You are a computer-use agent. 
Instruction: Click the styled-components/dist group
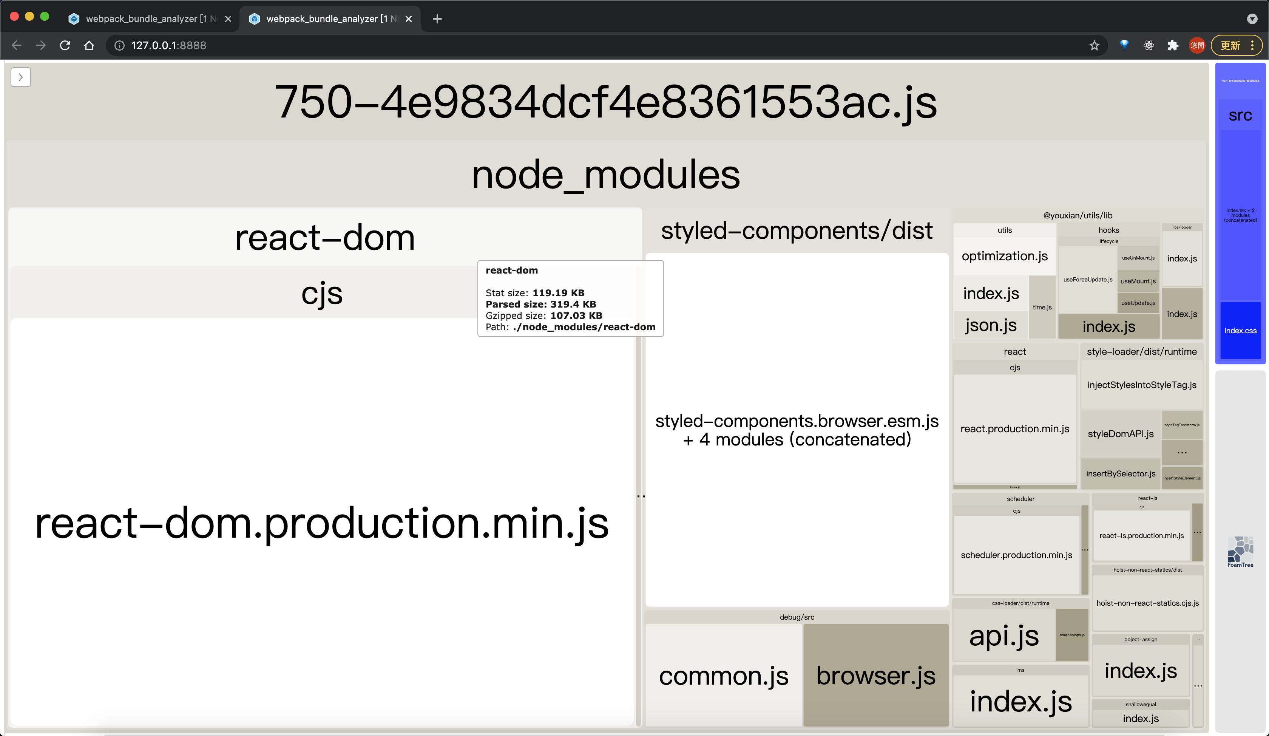pyautogui.click(x=797, y=230)
